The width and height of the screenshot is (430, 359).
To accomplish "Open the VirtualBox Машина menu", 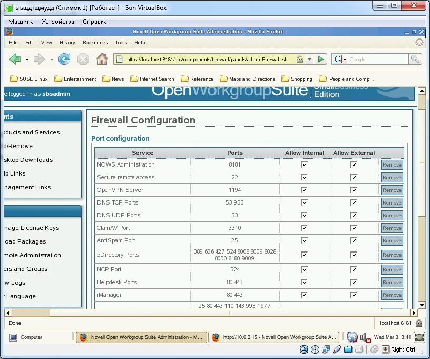I will click(21, 22).
